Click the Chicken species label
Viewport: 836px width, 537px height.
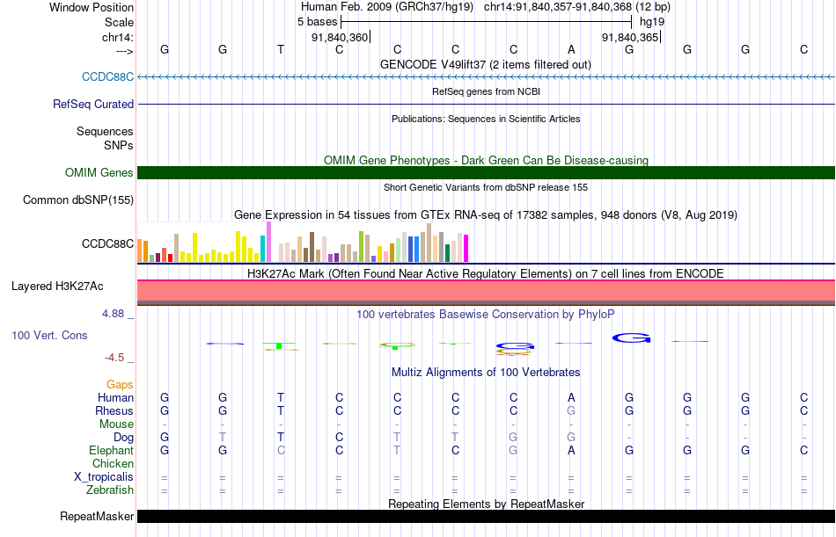tap(113, 464)
